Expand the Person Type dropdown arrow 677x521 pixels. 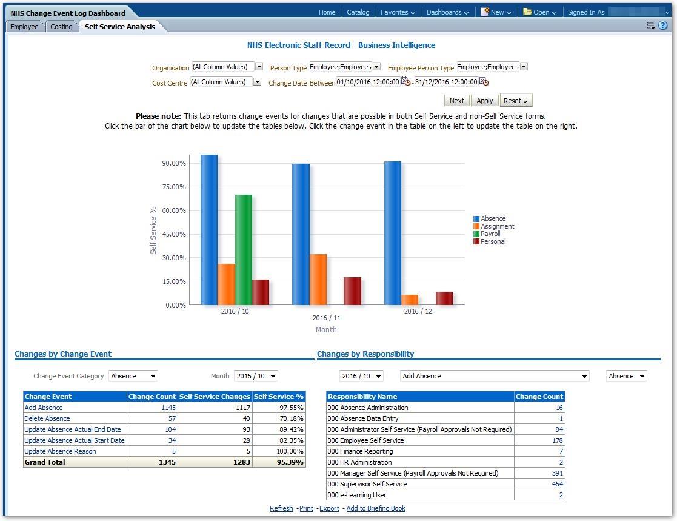click(376, 67)
